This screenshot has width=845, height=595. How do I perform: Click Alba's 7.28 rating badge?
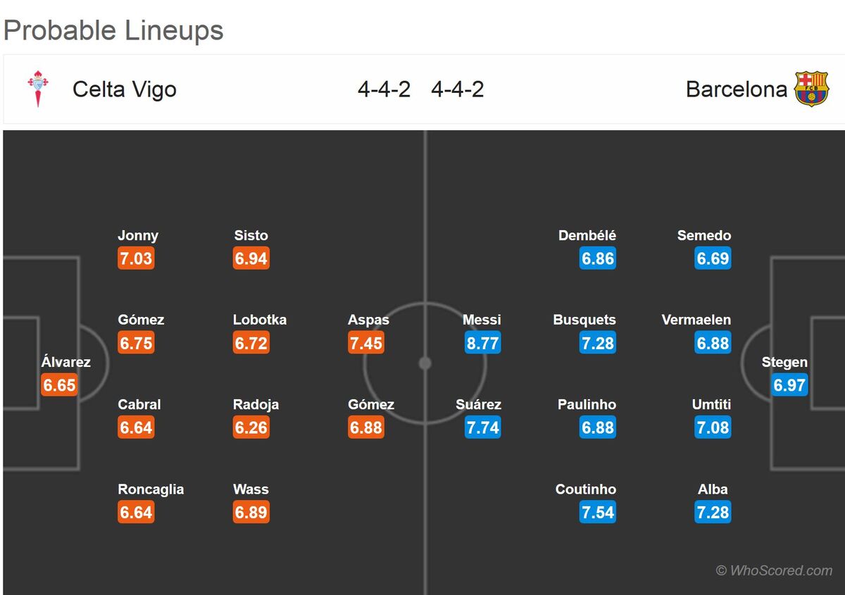point(713,512)
